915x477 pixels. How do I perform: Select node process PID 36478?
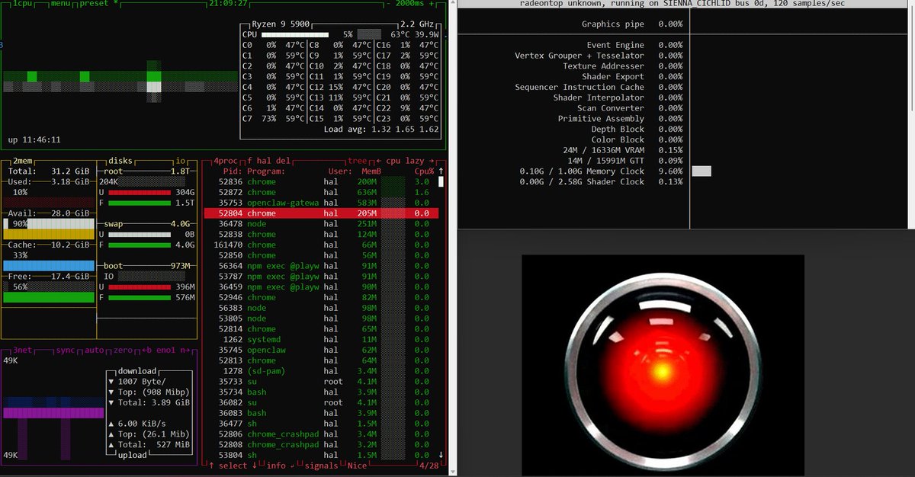pyautogui.click(x=322, y=224)
